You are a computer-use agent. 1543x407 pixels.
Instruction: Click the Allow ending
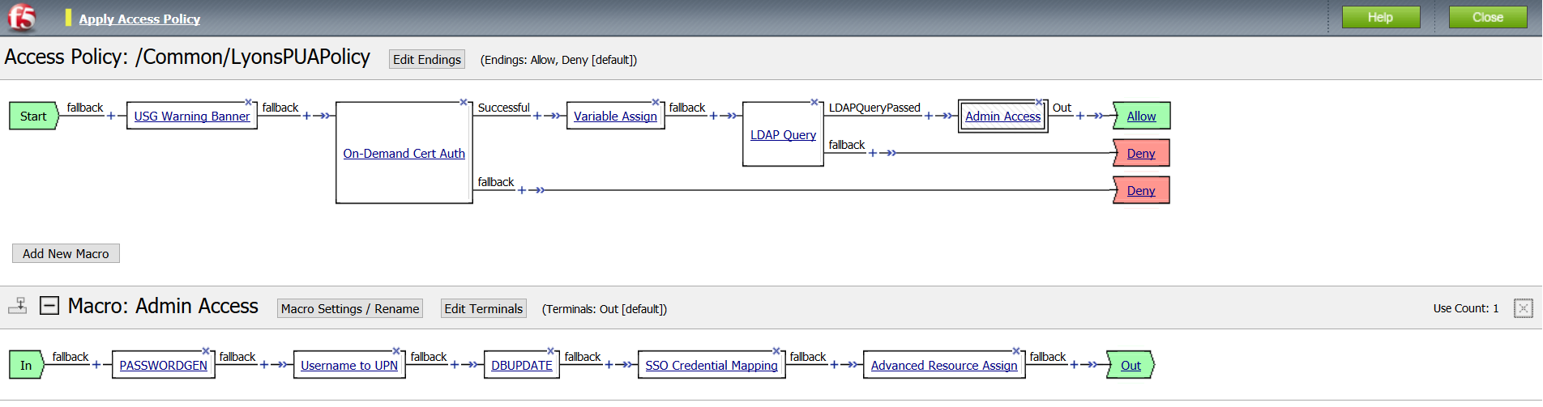[x=1141, y=117]
